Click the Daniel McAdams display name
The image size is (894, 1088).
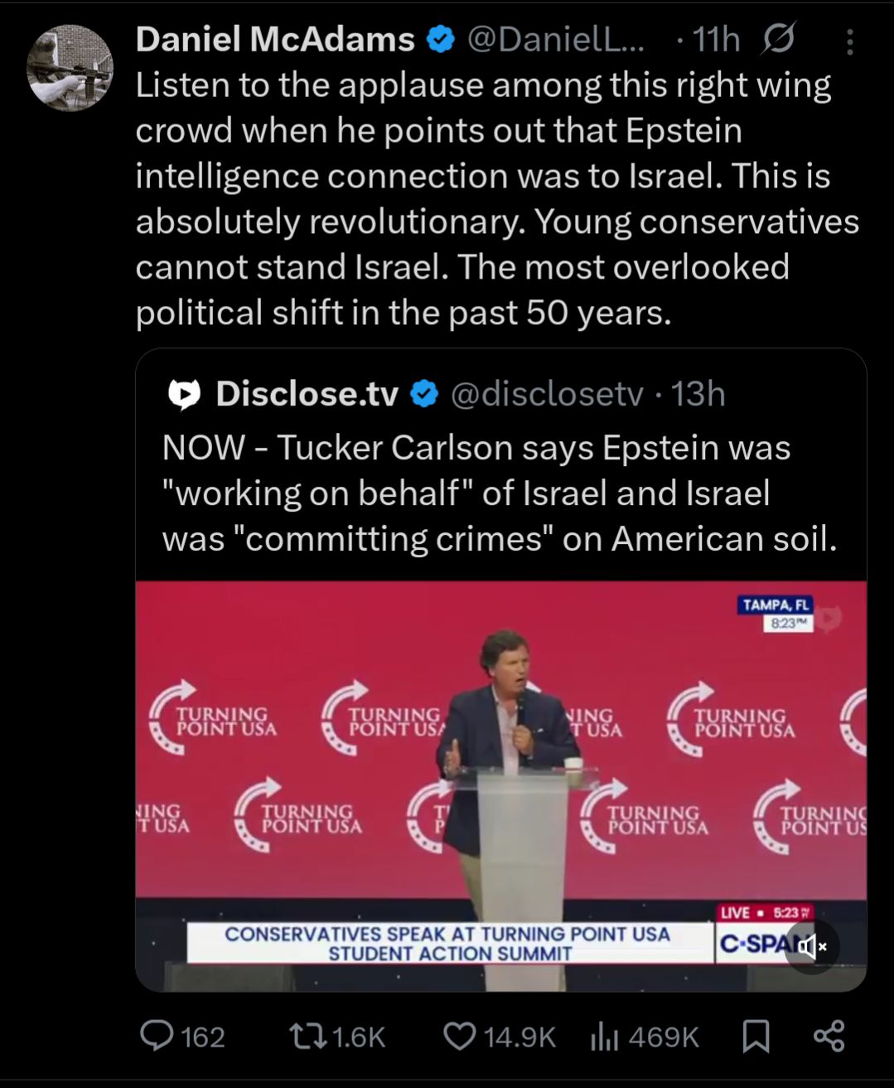pyautogui.click(x=275, y=39)
